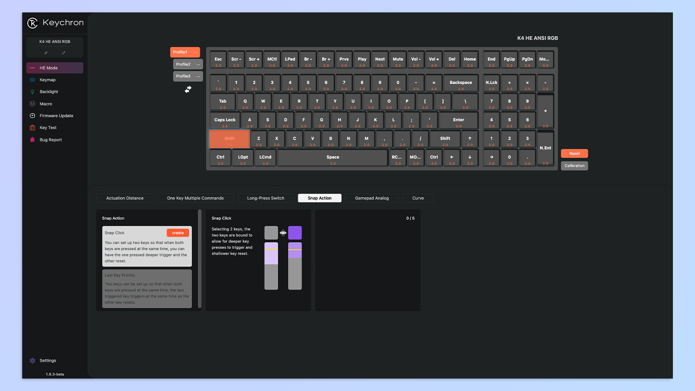This screenshot has height=391, width=695.
Task: Click the Calibration button
Action: pyautogui.click(x=574, y=166)
